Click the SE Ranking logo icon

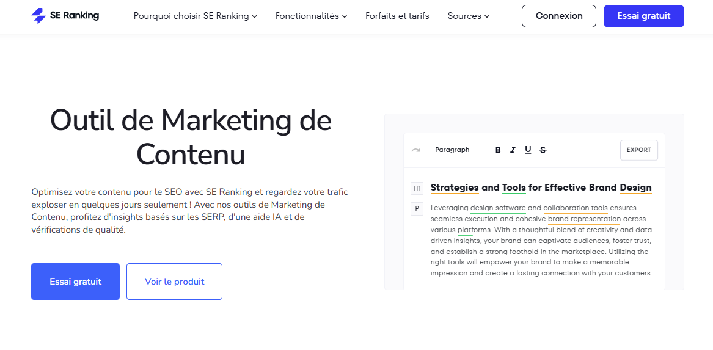click(x=38, y=16)
